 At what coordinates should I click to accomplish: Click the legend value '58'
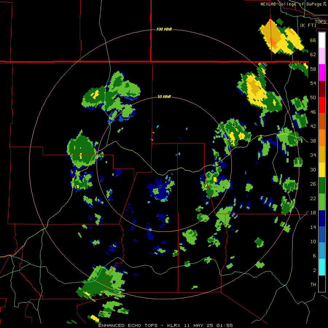coord(313,69)
